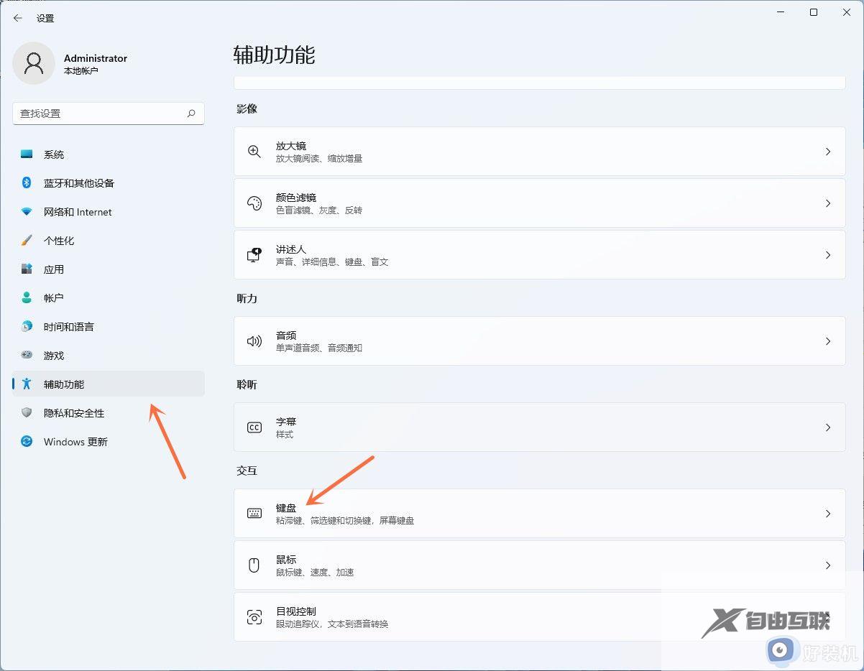Click the 游戏 controller icon in sidebar

(x=26, y=355)
